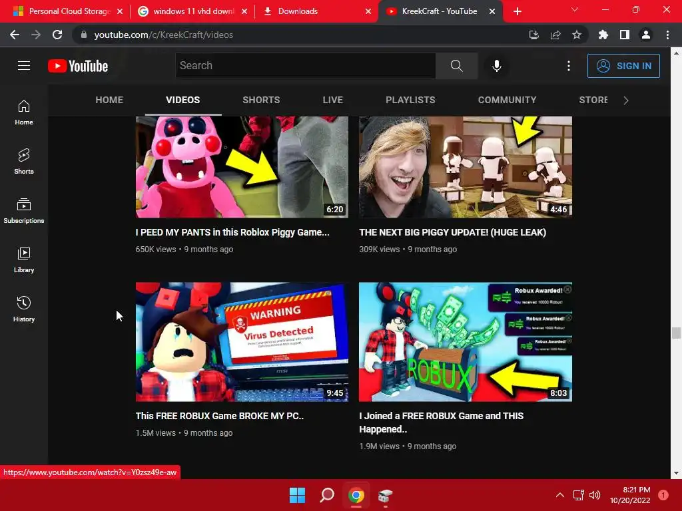
Task: Open 'I PEED MY PANTS in this Roblox Piggy Game' title
Action: pyautogui.click(x=232, y=232)
